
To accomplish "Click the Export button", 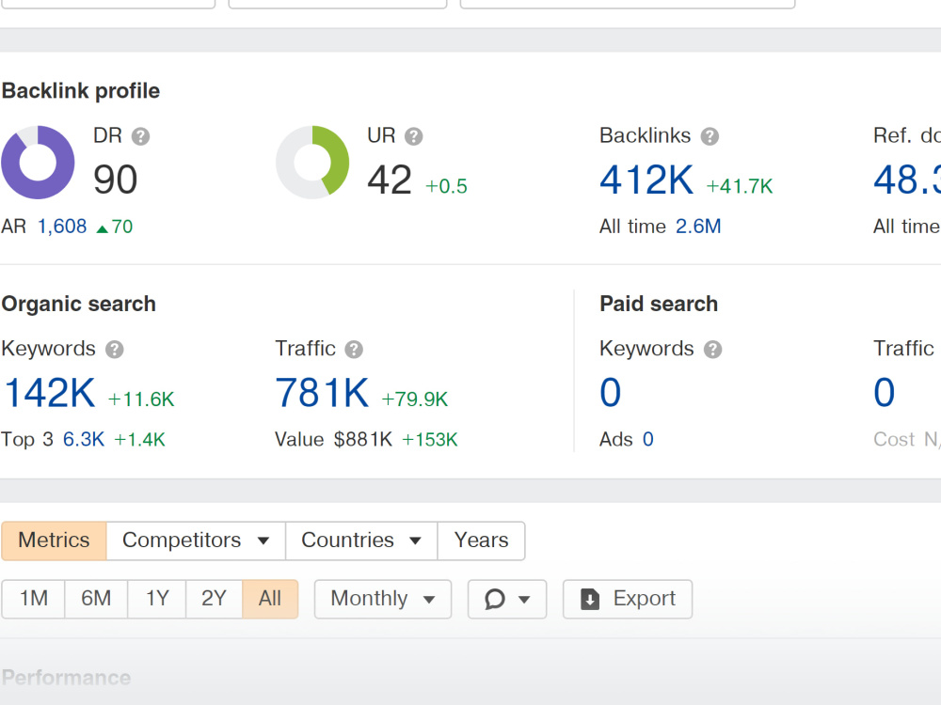I will click(x=628, y=599).
